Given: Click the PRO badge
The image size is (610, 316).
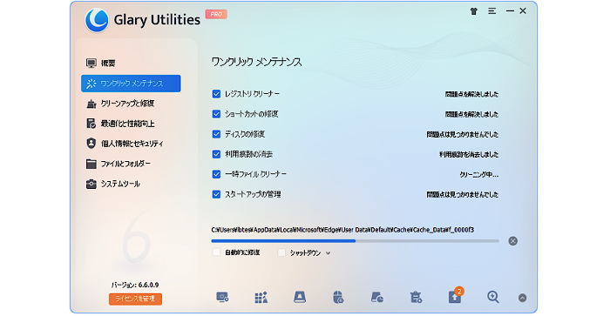Looking at the screenshot, I should point(216,15).
